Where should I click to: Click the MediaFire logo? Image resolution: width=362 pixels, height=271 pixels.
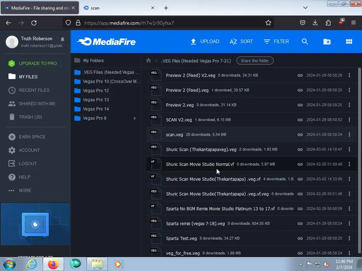[106, 42]
